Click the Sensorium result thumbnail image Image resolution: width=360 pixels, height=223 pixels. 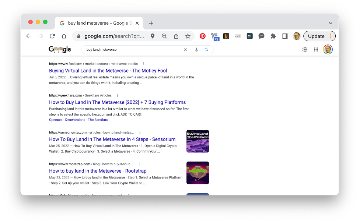[x=198, y=141]
